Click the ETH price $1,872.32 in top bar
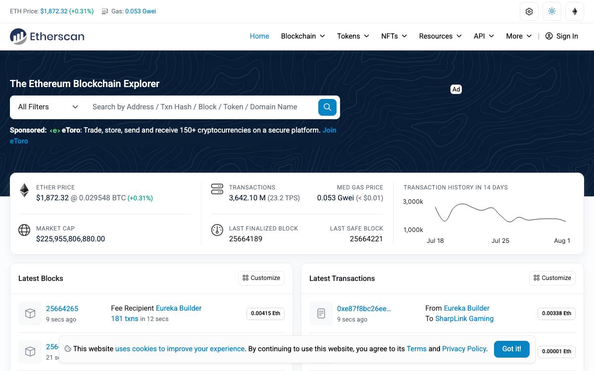 tap(53, 11)
